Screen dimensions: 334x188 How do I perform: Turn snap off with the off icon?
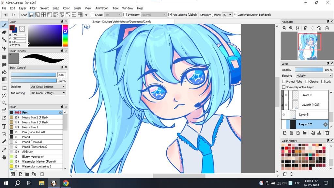click(x=32, y=15)
